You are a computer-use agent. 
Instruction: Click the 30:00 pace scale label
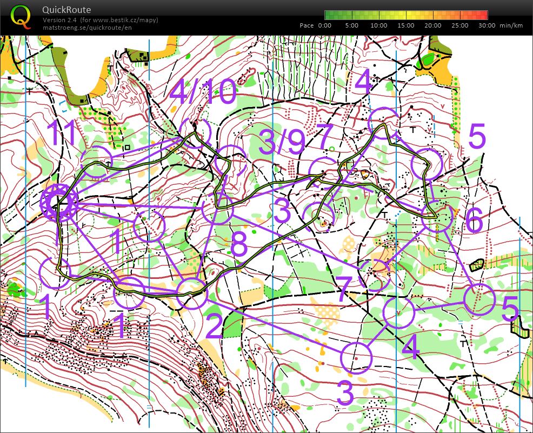487,25
